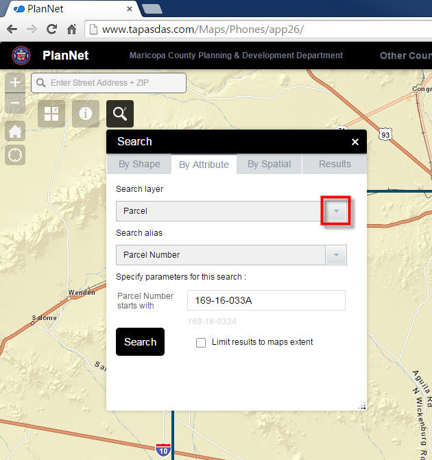Click the browser home icon
This screenshot has width=432, height=460.
tap(71, 29)
